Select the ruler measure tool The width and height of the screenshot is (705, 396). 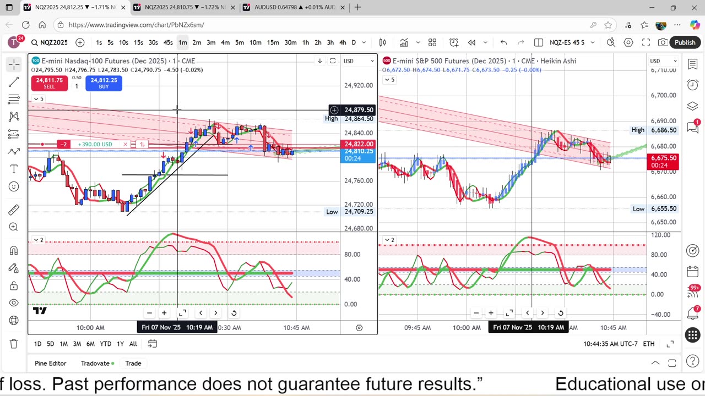14,210
